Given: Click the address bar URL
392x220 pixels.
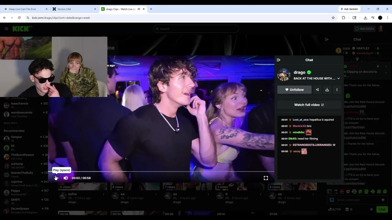Looking at the screenshot, I should click(61, 18).
